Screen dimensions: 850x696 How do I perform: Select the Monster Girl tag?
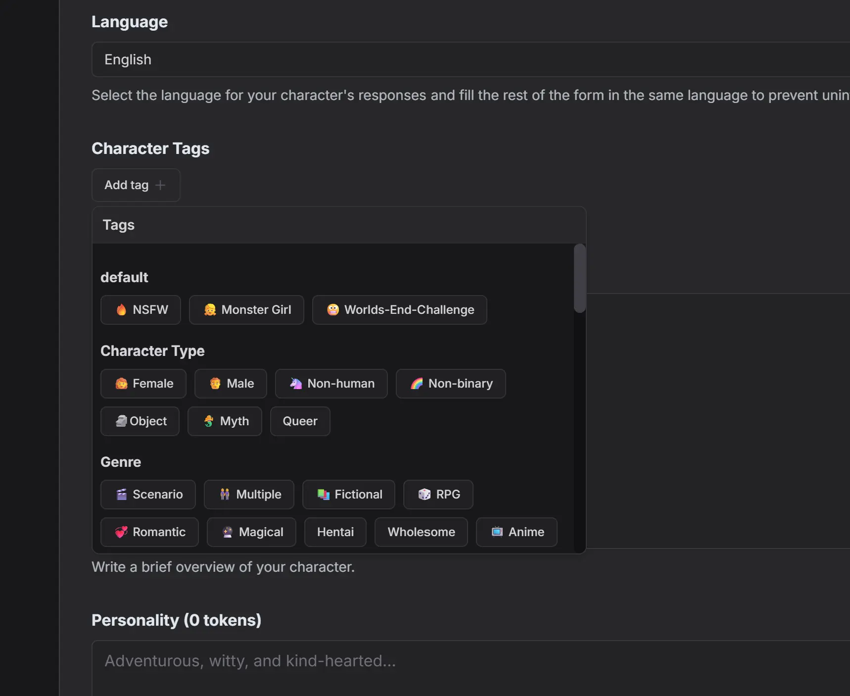(246, 310)
